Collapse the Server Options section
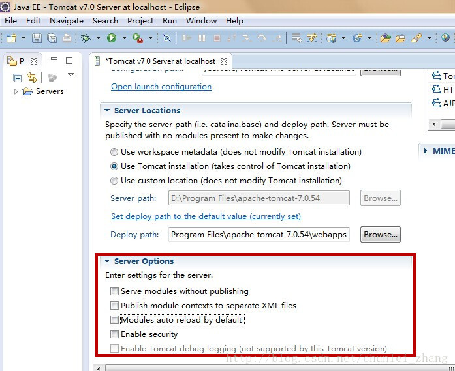Image resolution: width=455 pixels, height=371 pixels. (107, 261)
